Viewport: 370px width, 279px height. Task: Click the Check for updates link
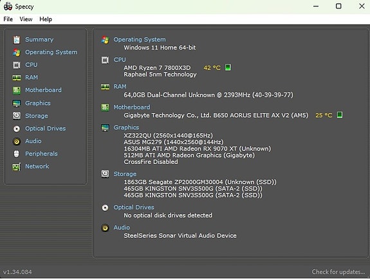pyautogui.click(x=338, y=272)
